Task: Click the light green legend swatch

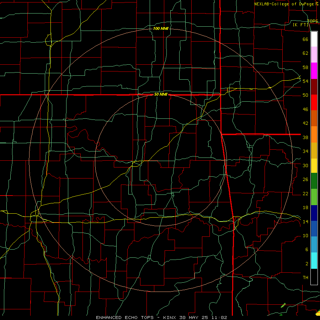Action: click(x=314, y=197)
